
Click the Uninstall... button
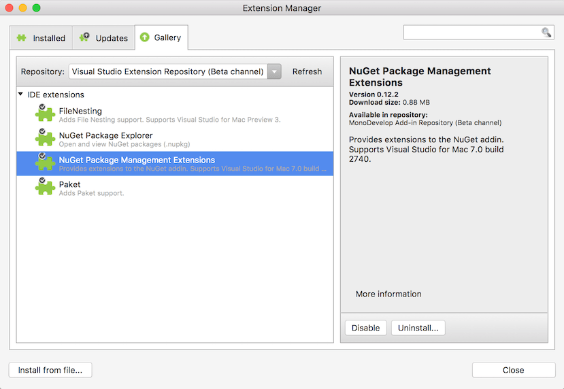(418, 328)
